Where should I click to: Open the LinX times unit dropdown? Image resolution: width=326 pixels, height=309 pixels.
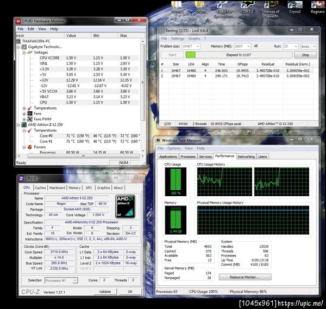pyautogui.click(x=314, y=46)
